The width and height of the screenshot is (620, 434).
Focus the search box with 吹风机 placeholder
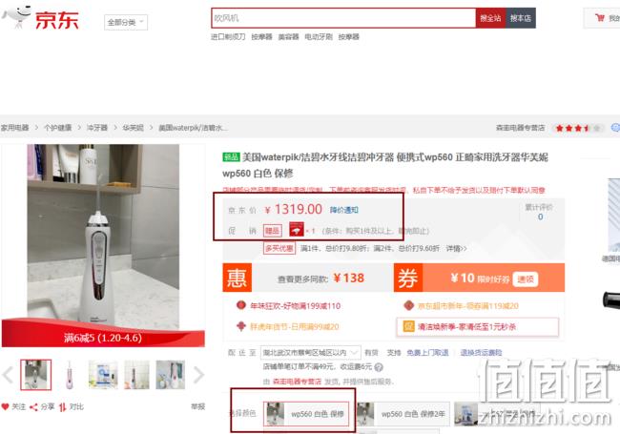coord(343,18)
